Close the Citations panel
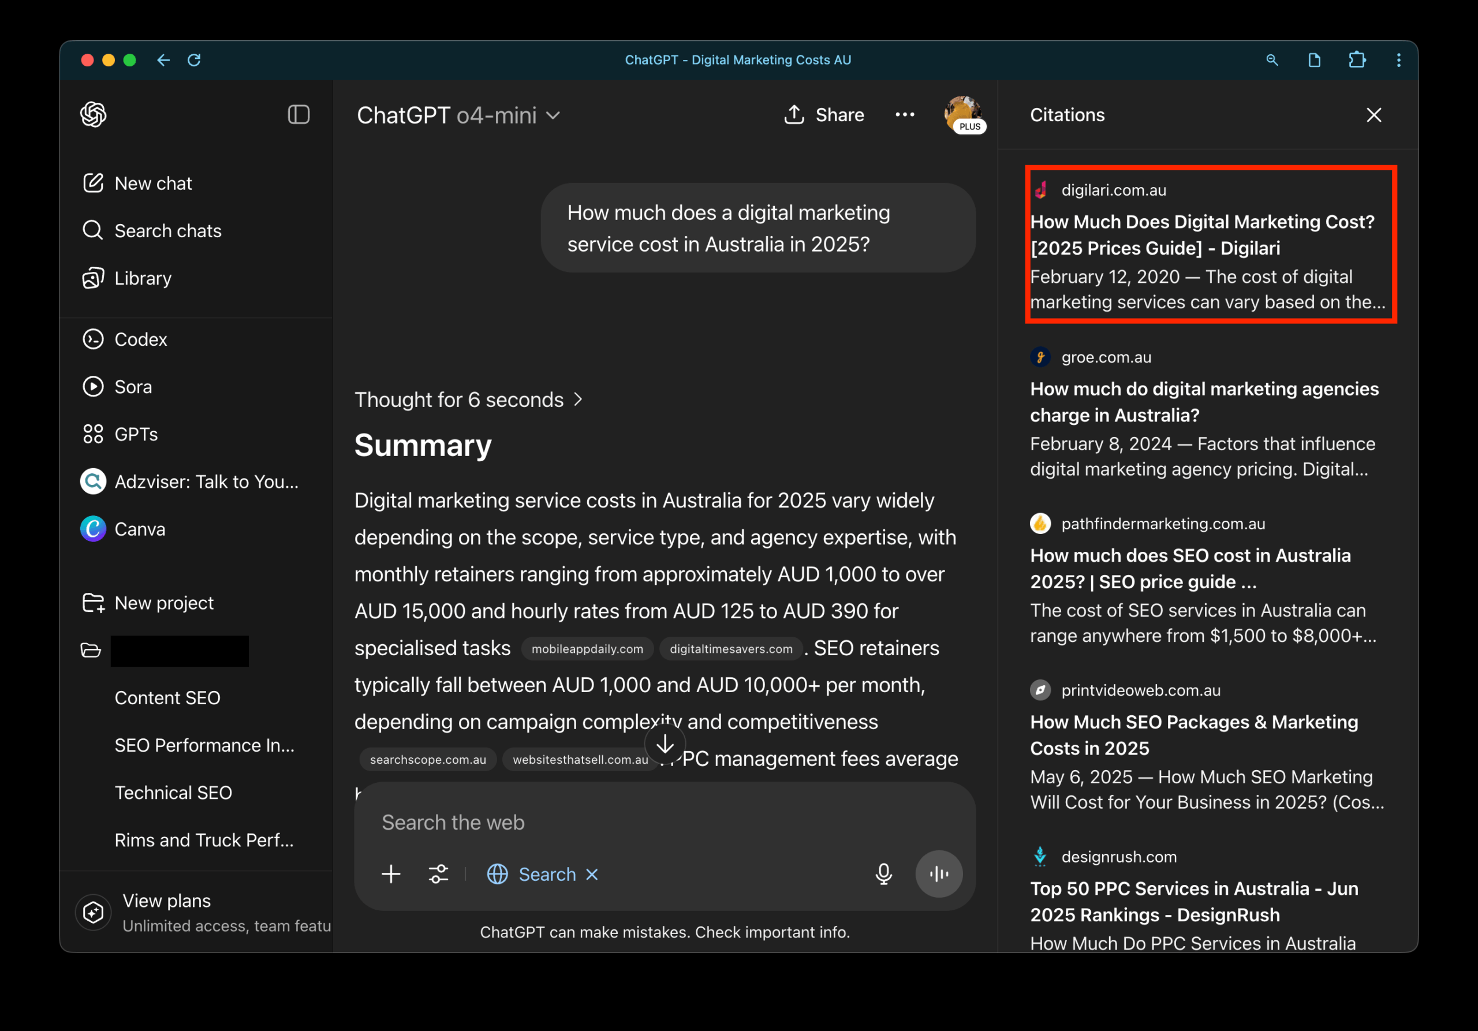This screenshot has height=1031, width=1478. tap(1374, 114)
